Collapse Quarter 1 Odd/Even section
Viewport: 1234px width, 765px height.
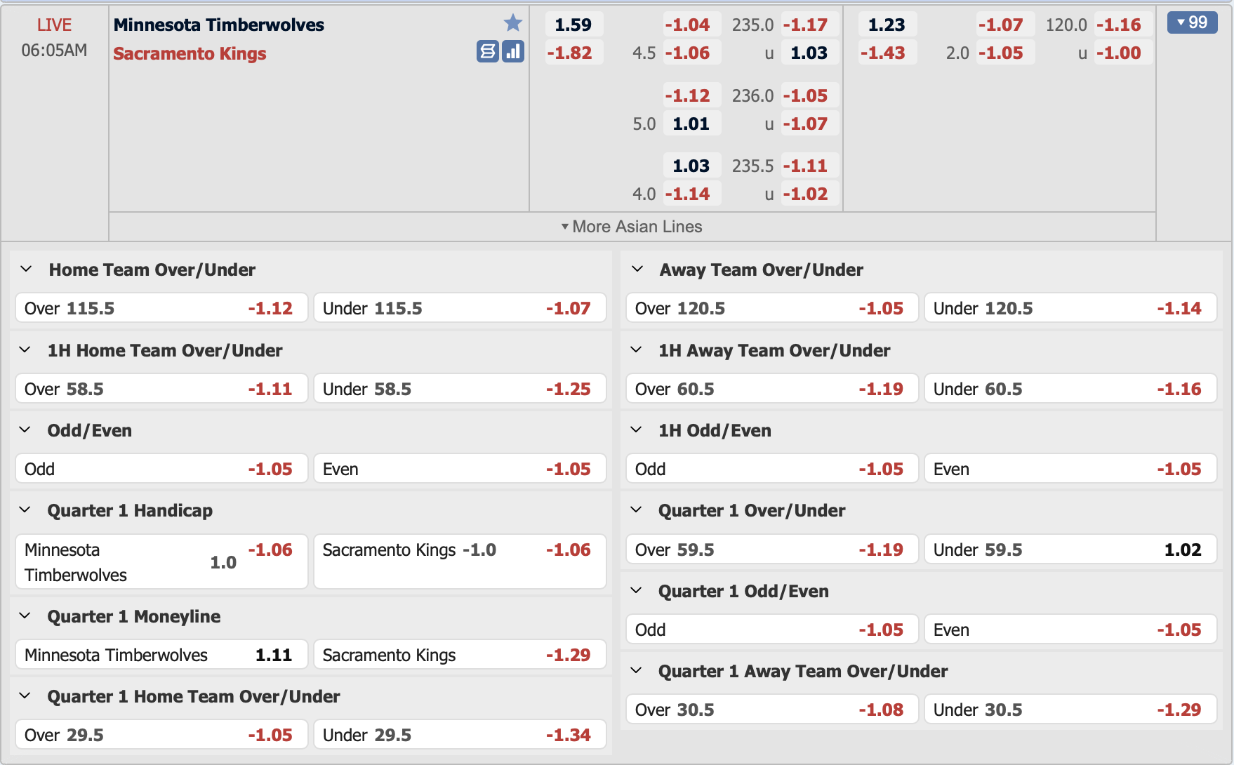point(637,591)
